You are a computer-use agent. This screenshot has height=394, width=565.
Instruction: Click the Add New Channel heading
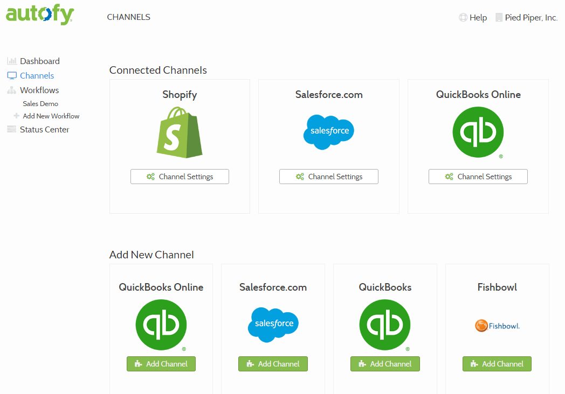151,255
